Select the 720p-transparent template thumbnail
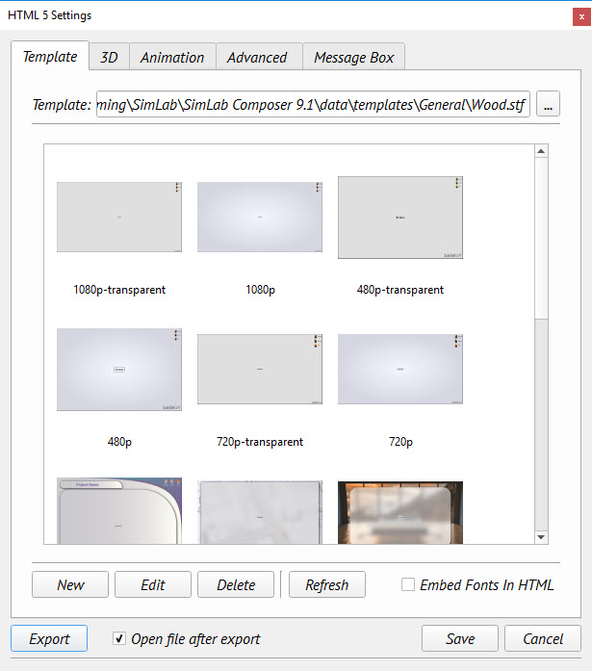The image size is (592, 671). click(x=260, y=370)
